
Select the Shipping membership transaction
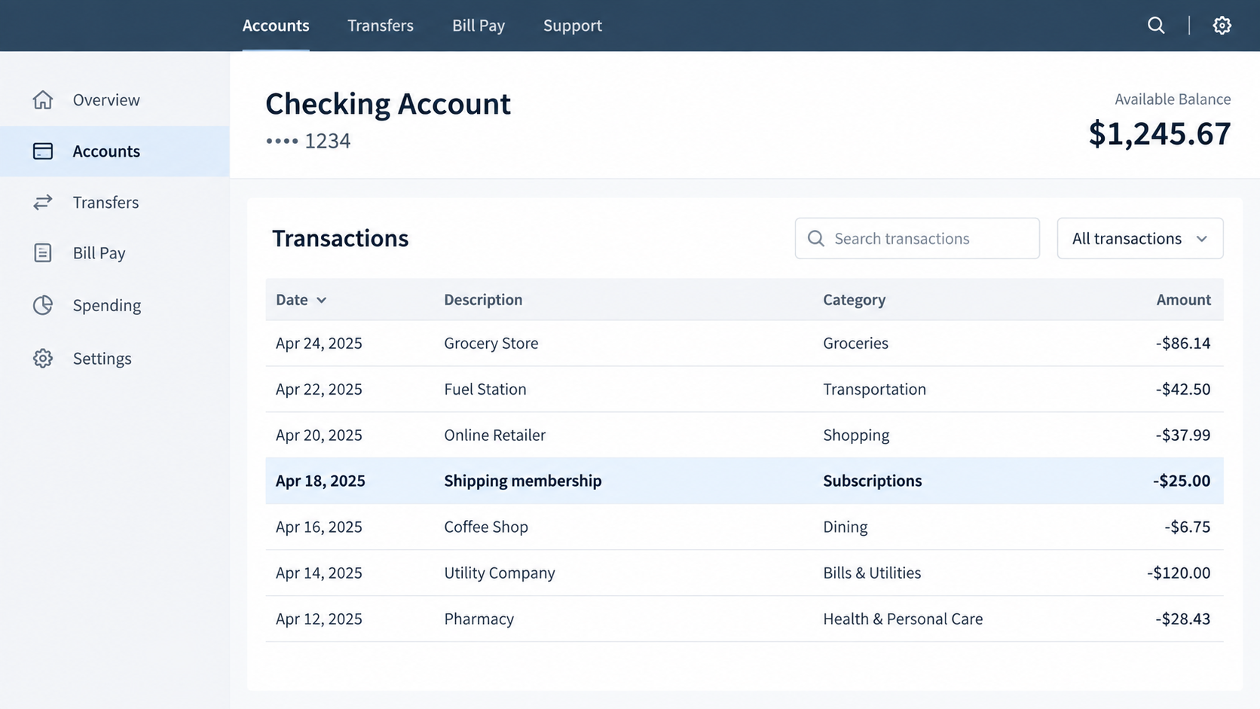(745, 481)
